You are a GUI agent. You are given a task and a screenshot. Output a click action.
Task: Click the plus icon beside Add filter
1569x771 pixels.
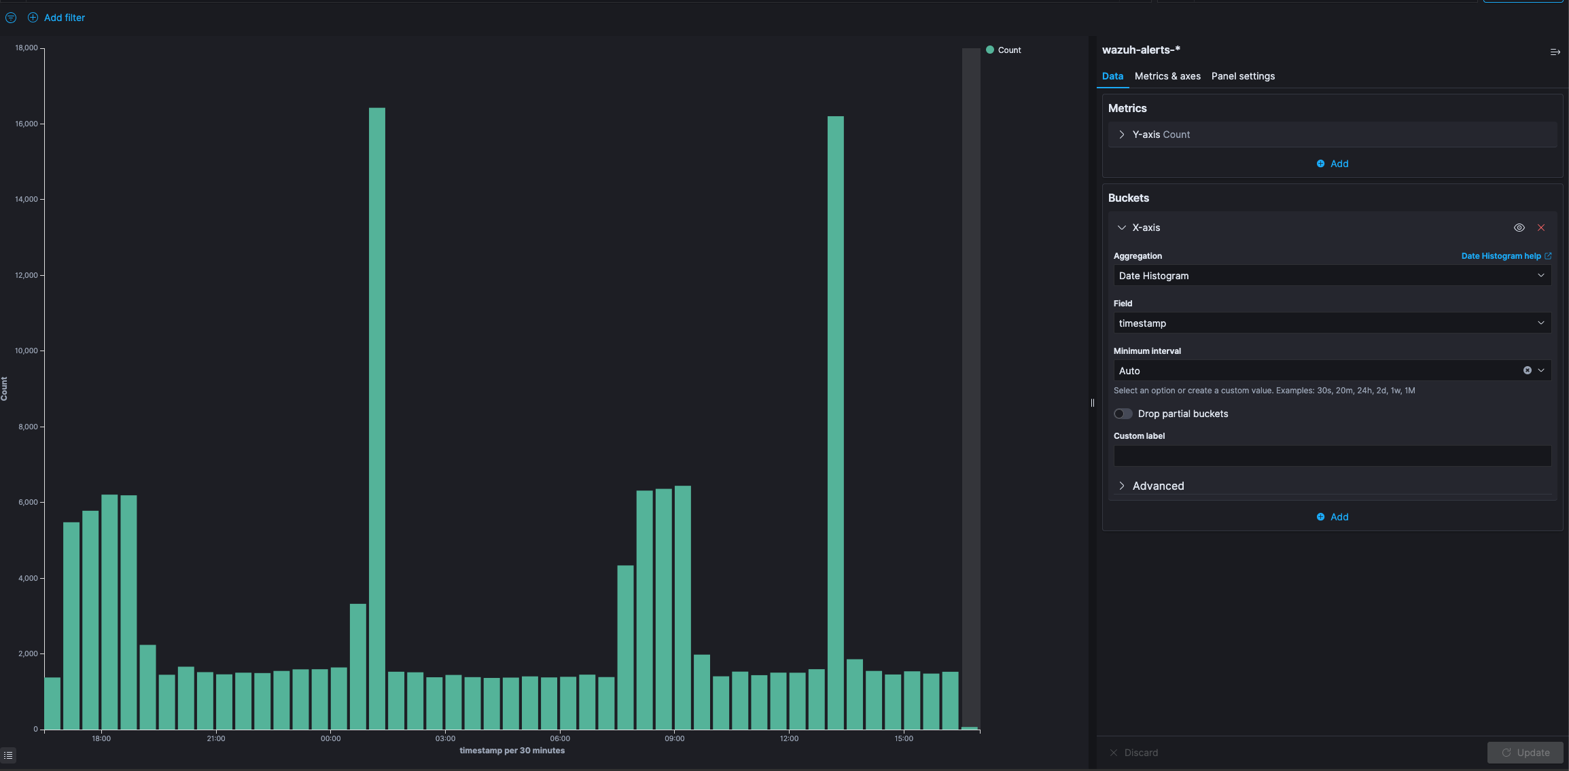point(33,18)
